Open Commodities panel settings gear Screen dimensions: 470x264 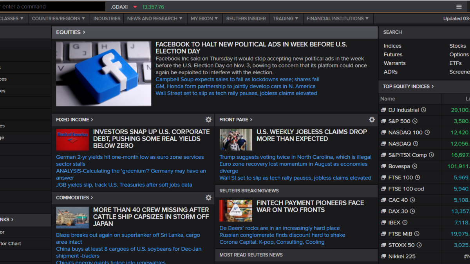(208, 198)
